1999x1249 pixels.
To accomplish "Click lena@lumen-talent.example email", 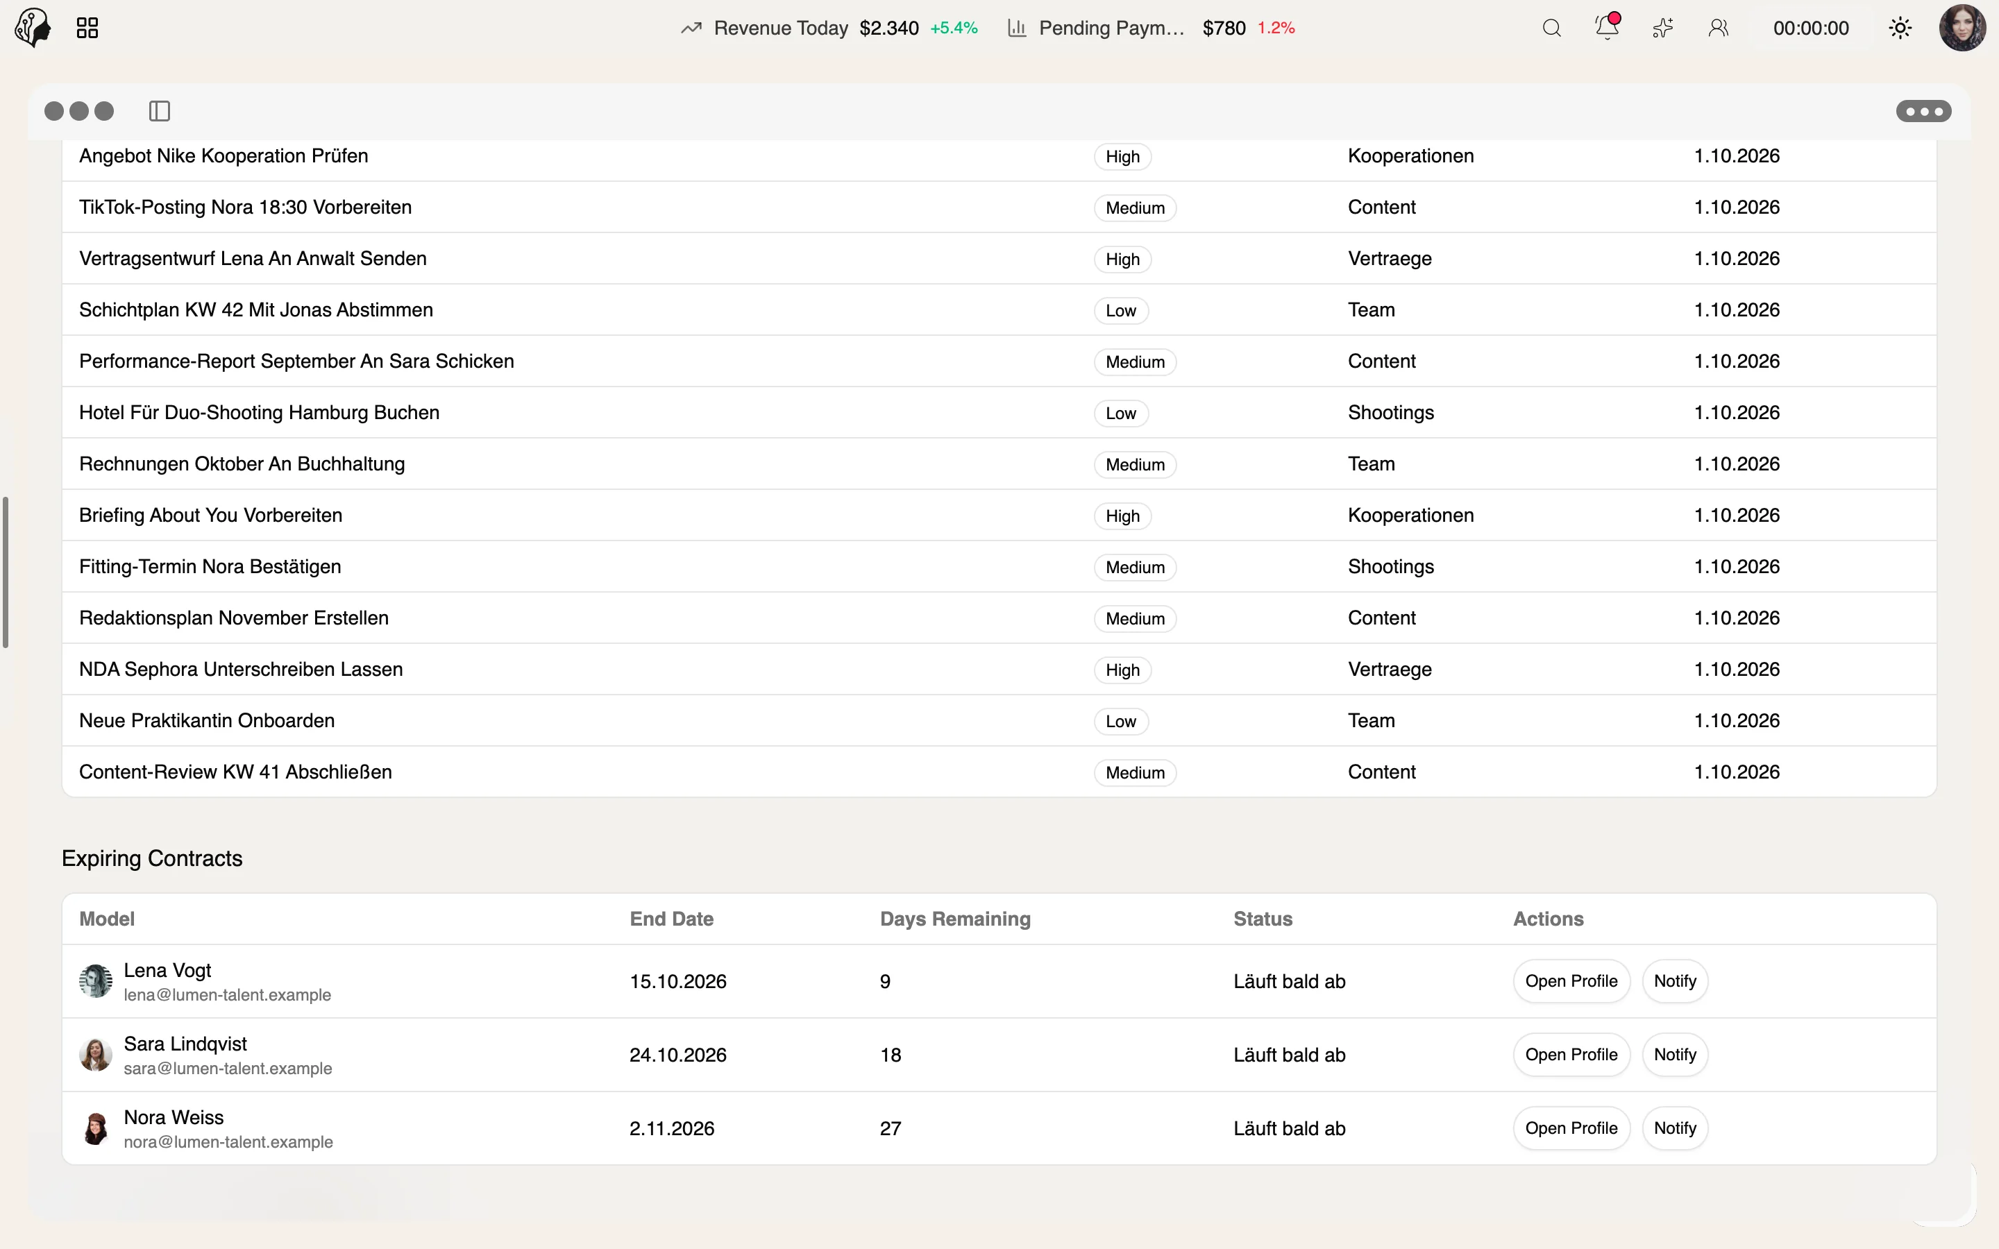I will coord(227,996).
